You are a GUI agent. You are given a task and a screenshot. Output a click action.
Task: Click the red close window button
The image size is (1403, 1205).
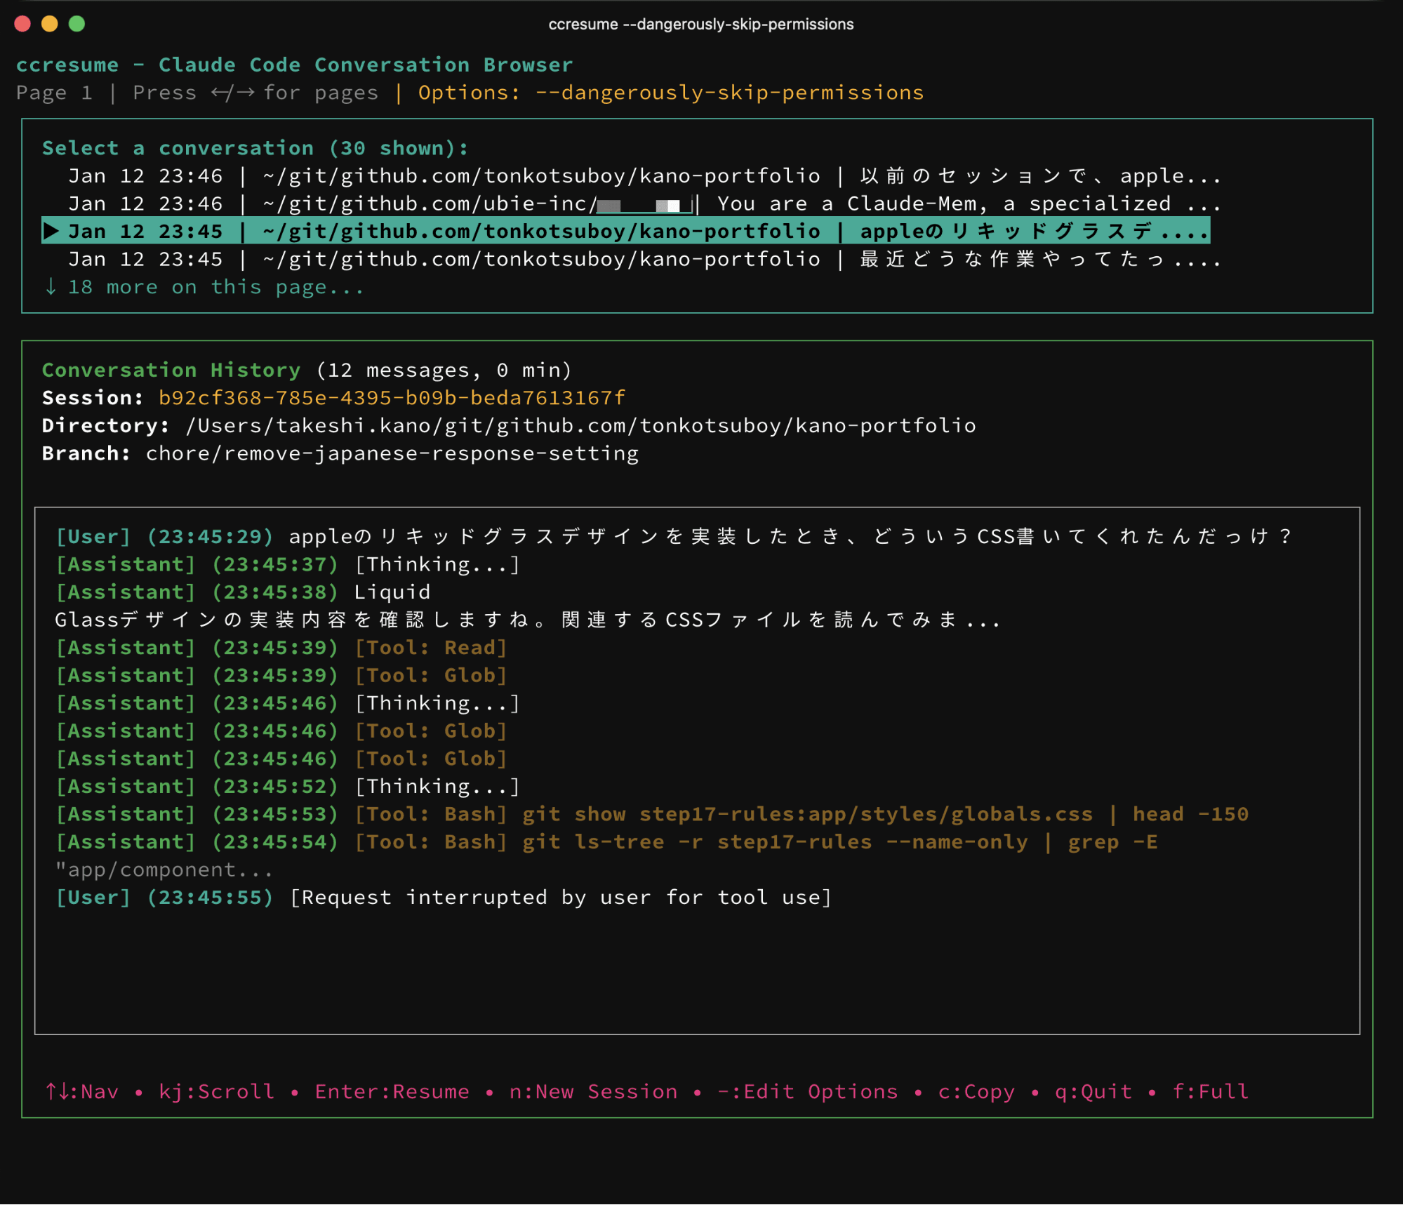click(22, 24)
